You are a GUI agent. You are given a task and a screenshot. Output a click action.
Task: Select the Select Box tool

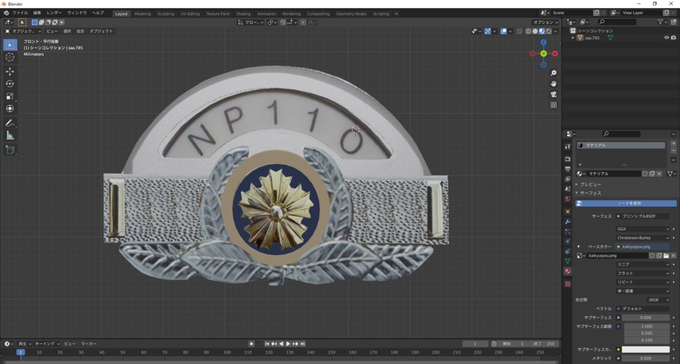point(10,45)
